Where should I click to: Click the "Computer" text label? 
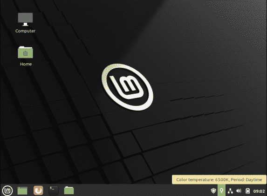point(25,31)
